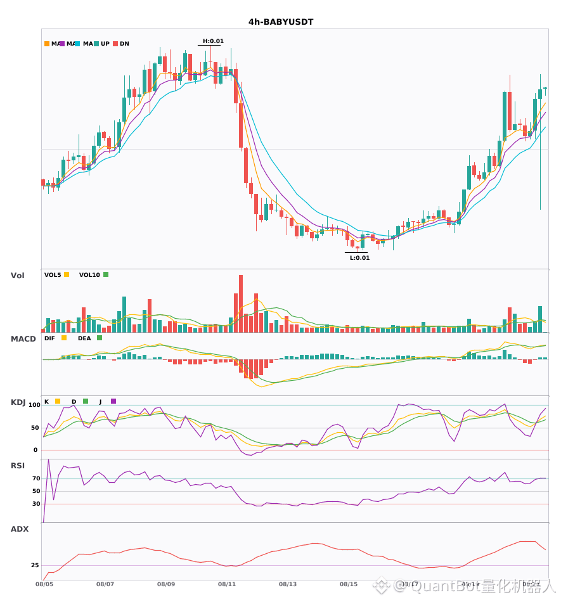Click the Vol panel label
This screenshot has width=561, height=602.
point(17,276)
